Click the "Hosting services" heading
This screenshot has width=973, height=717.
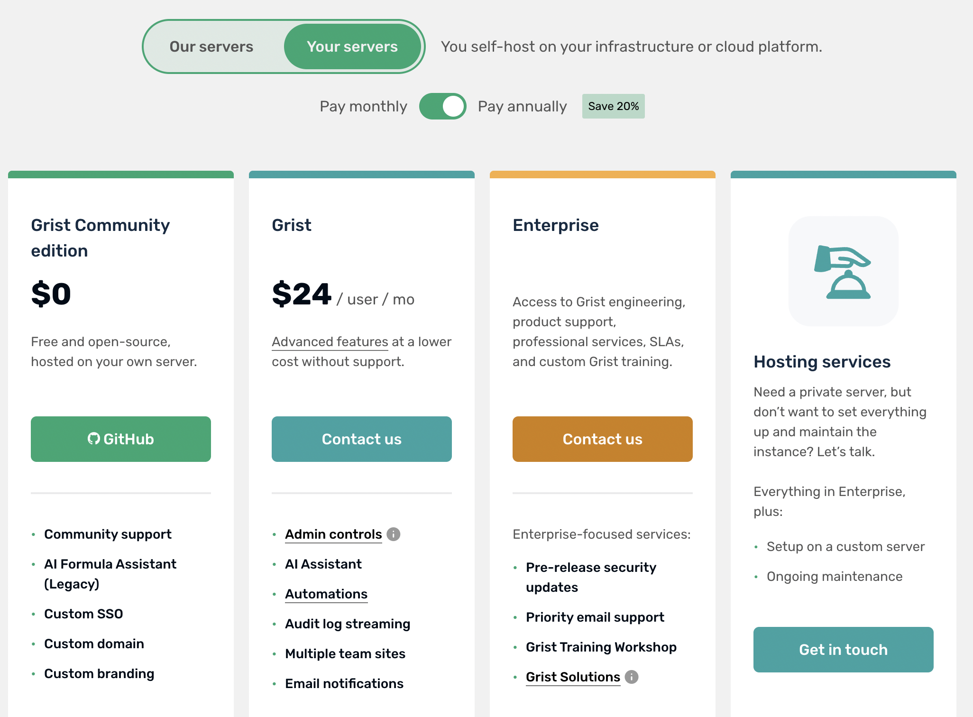822,362
